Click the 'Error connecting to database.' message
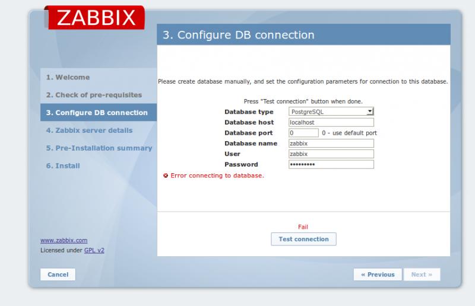This screenshot has height=306, width=475. [x=217, y=176]
